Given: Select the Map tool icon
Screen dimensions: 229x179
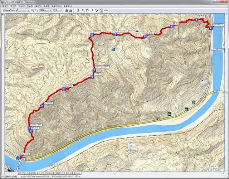Looking at the screenshot, I should coord(78,10).
